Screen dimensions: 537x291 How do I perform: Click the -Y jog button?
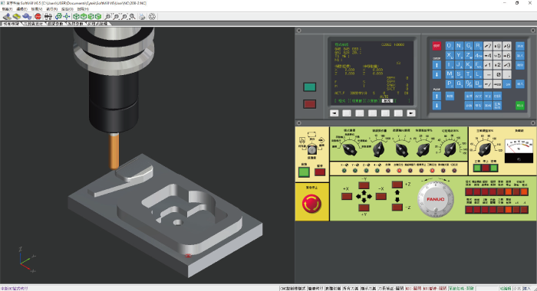[364, 185]
